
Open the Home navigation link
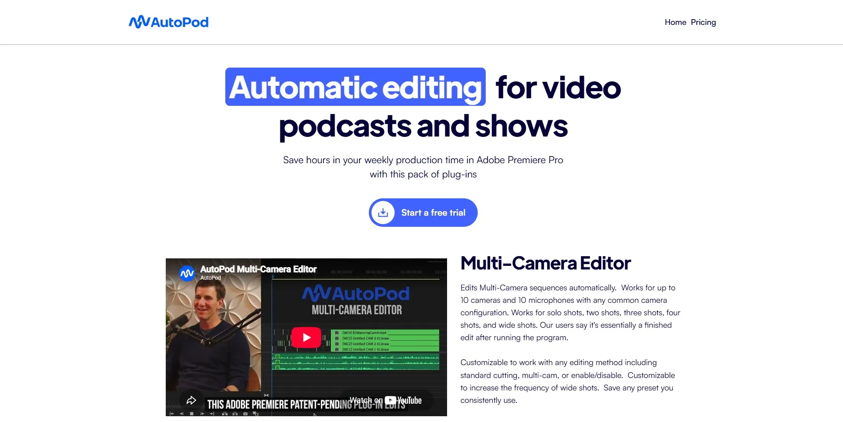[x=675, y=22]
